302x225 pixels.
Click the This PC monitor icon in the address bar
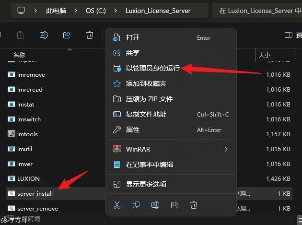(x=21, y=11)
